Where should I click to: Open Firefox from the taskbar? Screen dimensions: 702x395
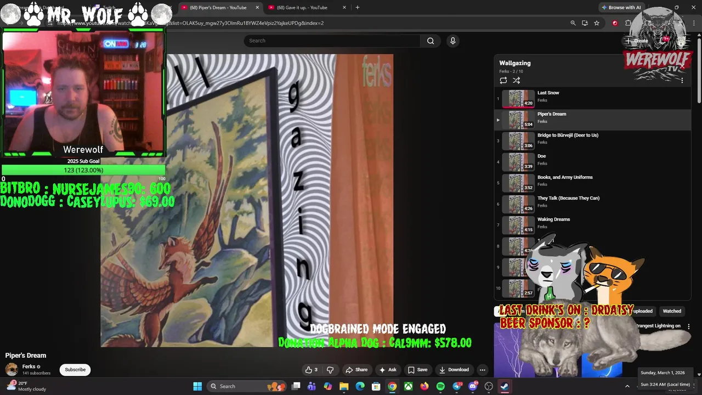pyautogui.click(x=424, y=386)
